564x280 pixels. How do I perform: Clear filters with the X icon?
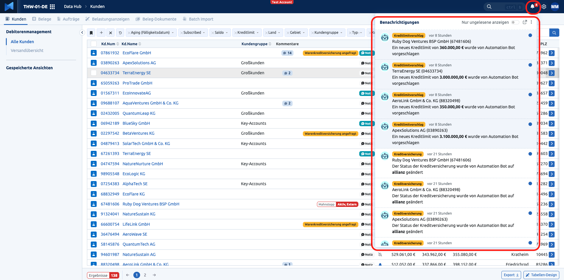click(110, 33)
